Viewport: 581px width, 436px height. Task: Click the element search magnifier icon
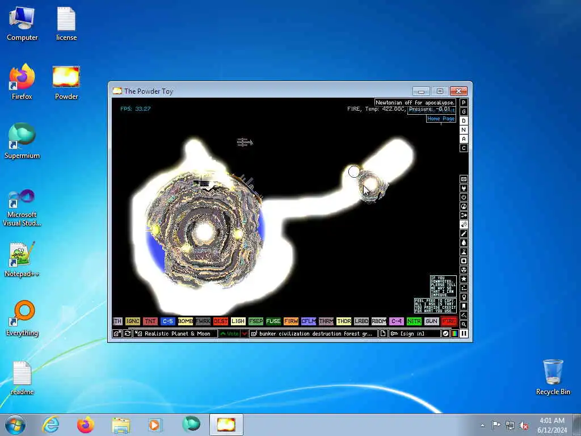click(464, 324)
